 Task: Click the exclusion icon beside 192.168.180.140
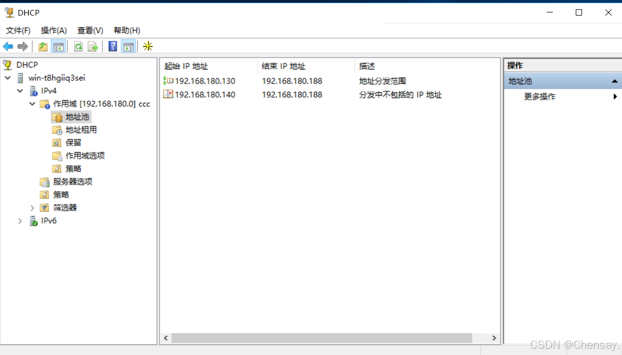168,94
